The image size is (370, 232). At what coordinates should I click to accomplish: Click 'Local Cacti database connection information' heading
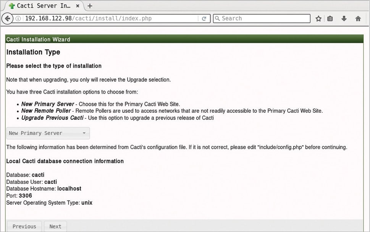(x=65, y=161)
